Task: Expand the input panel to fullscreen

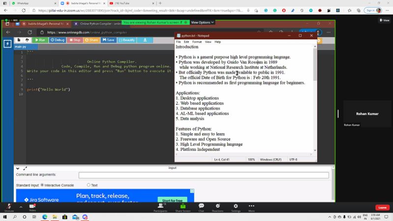Action: pyautogui.click(x=25, y=168)
